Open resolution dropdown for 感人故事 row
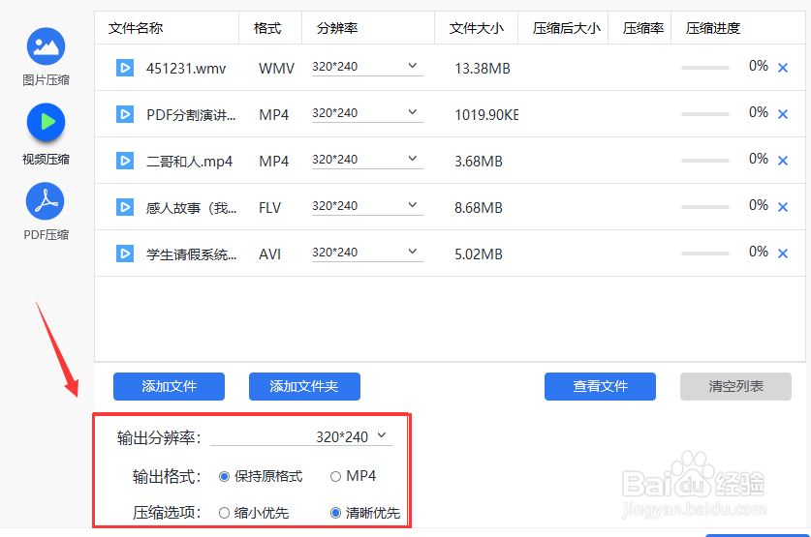This screenshot has height=537, width=811. click(367, 206)
